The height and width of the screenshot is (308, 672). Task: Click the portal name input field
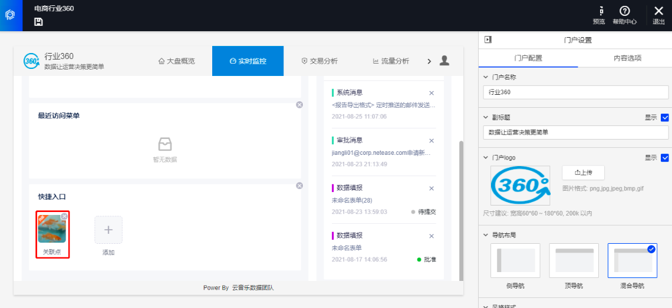(575, 92)
